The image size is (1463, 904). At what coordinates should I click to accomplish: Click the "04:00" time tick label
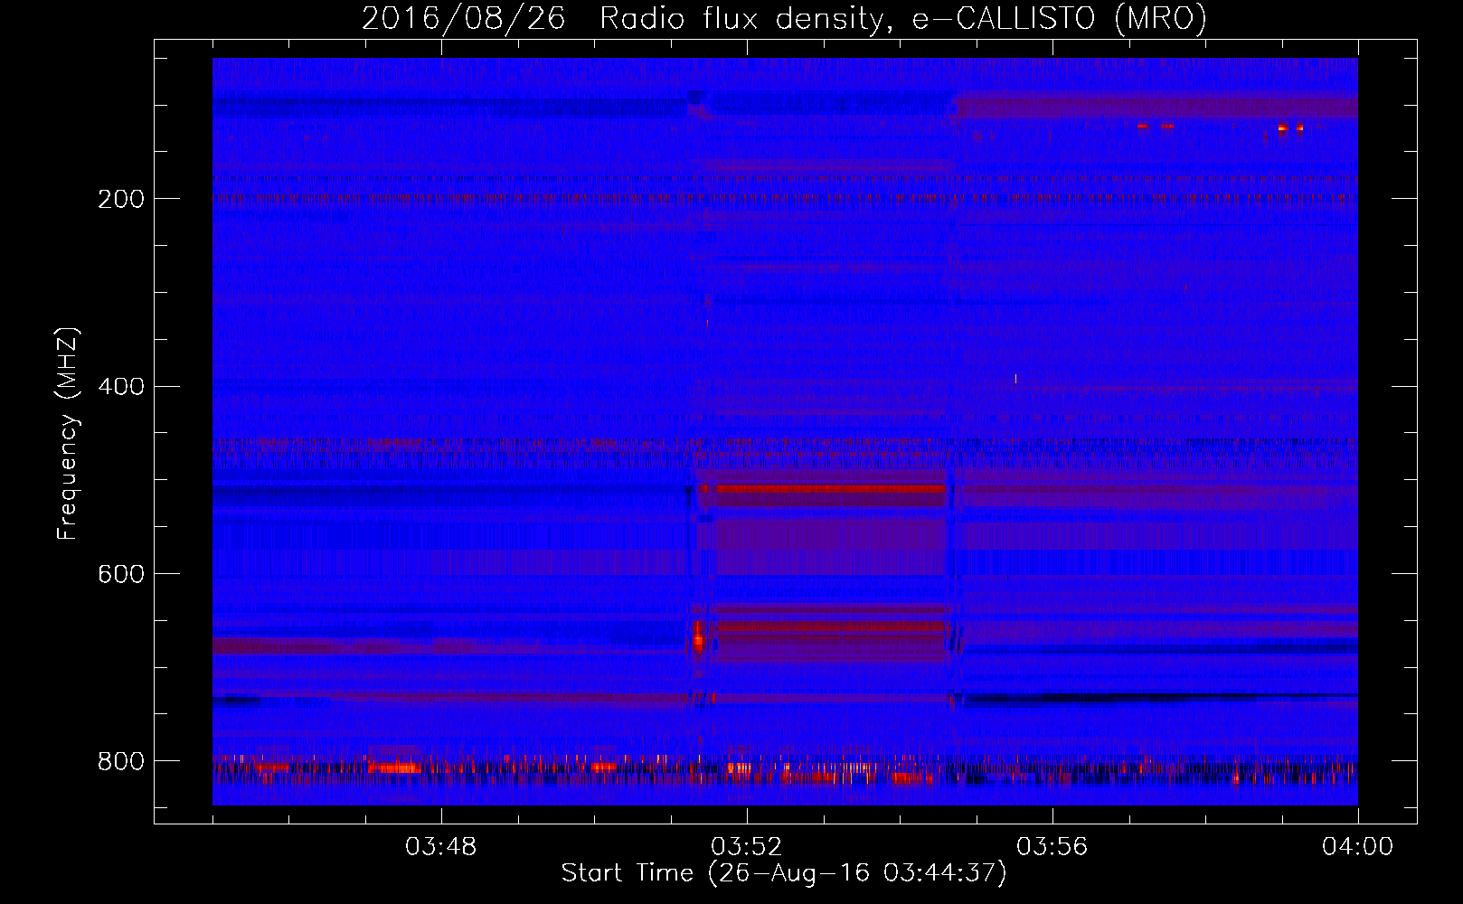point(1357,847)
